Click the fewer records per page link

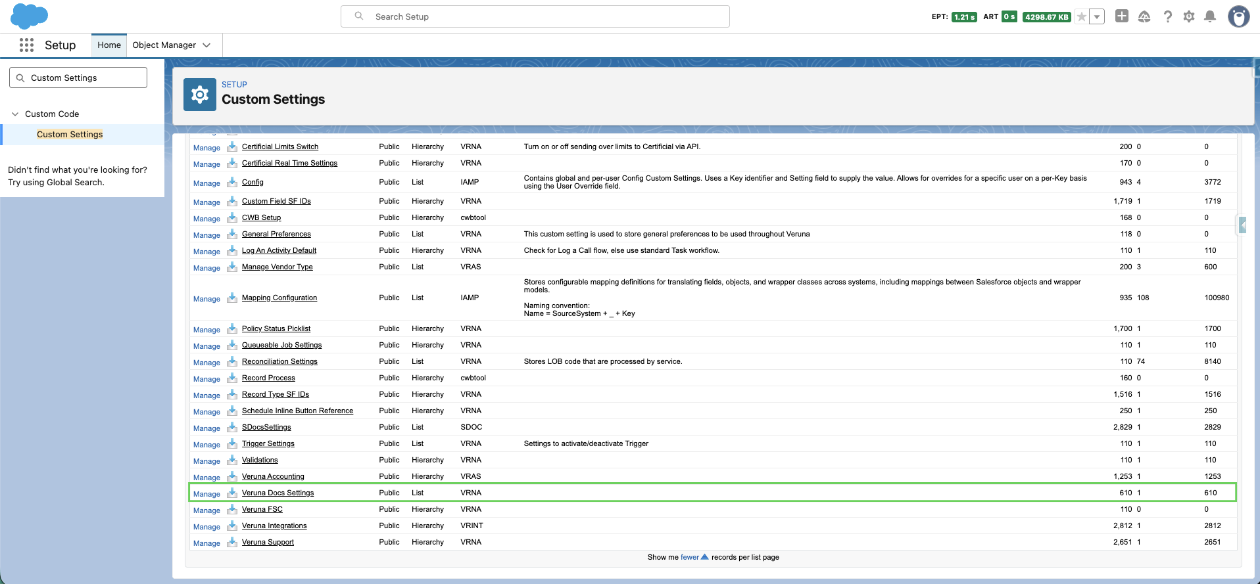click(690, 557)
